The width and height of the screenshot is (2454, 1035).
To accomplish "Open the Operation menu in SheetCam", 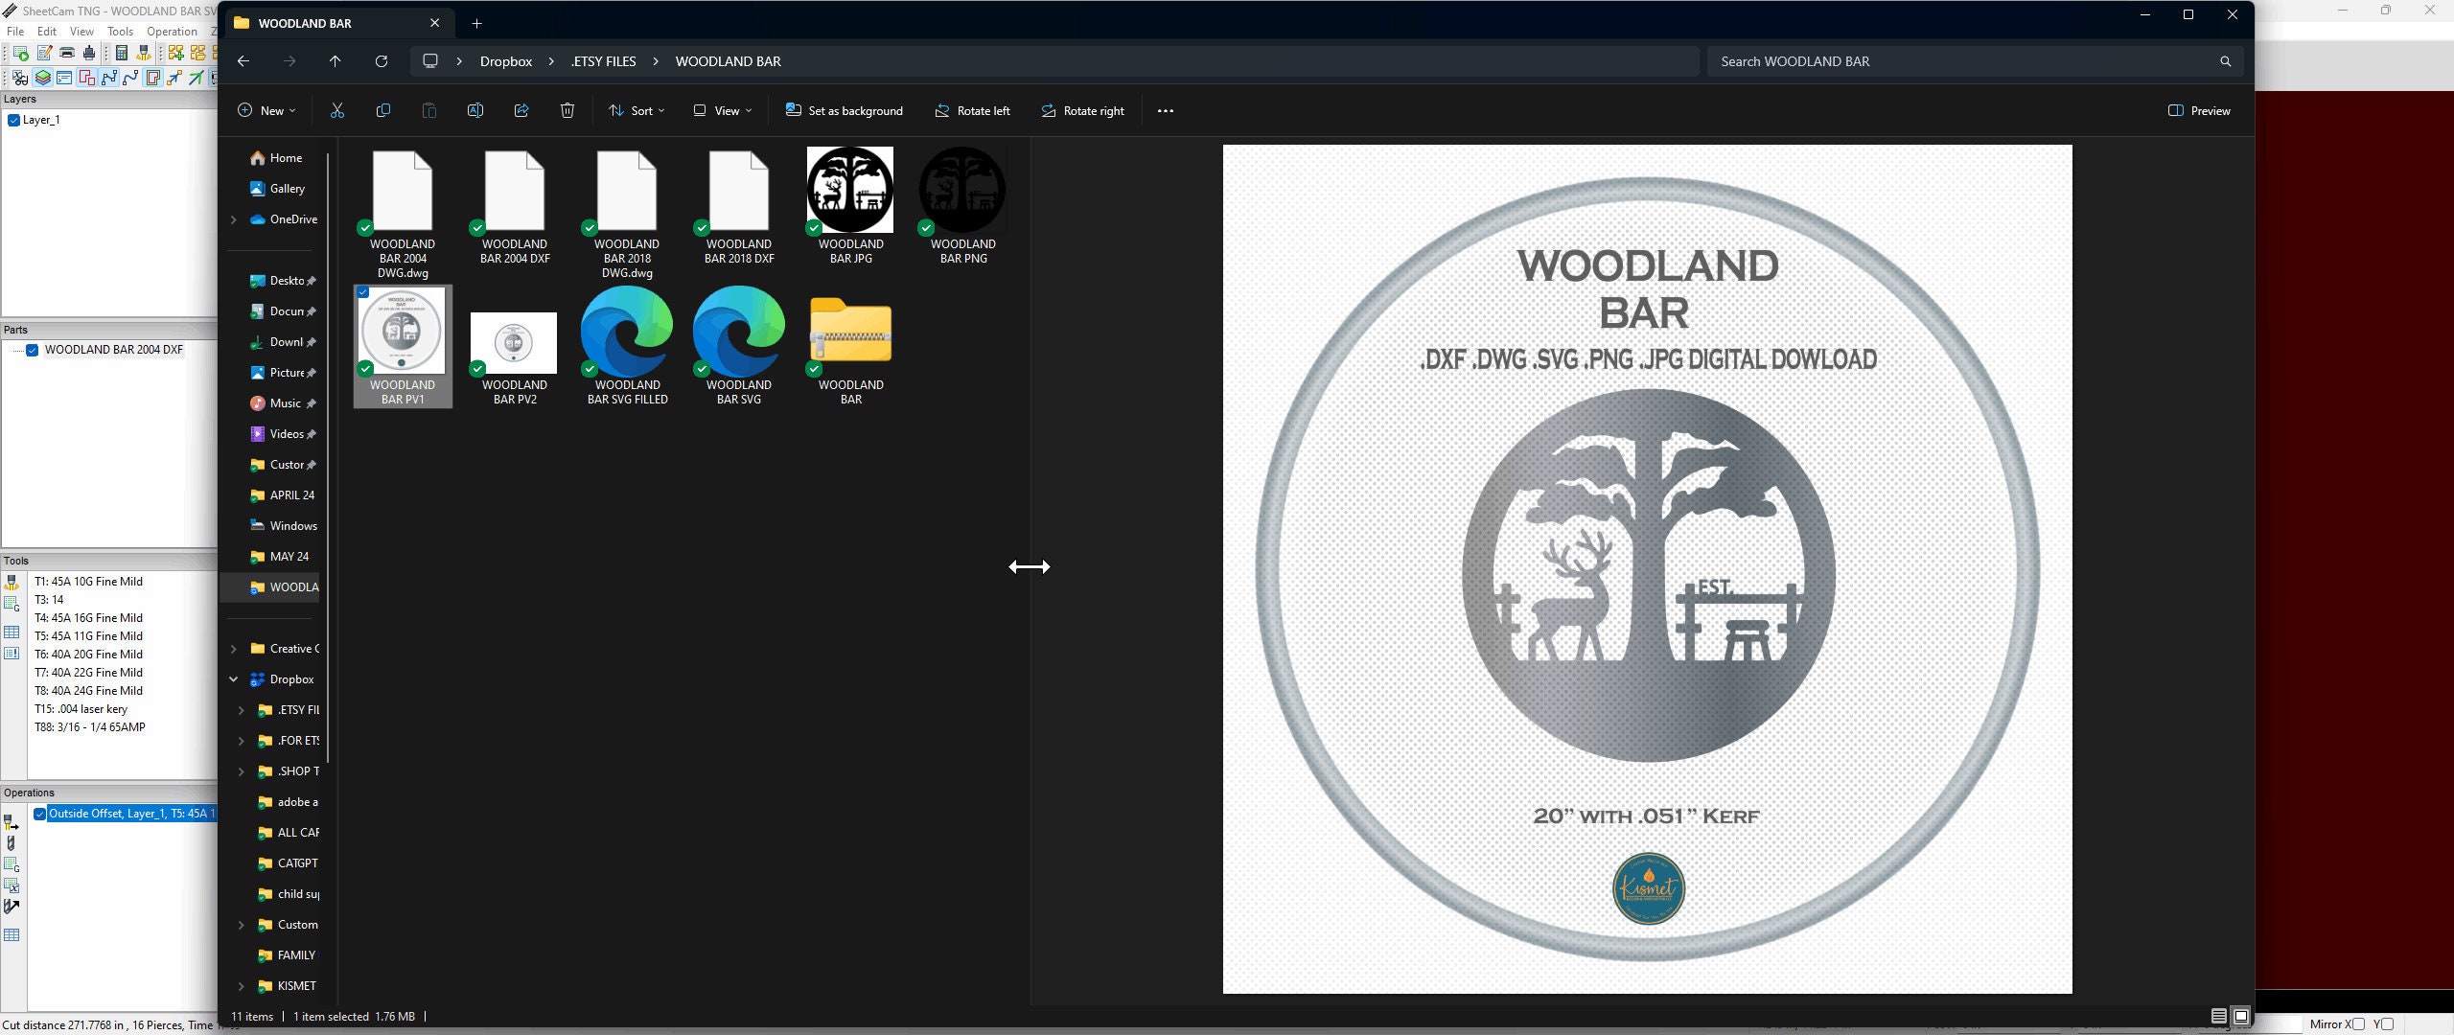I will 171,31.
